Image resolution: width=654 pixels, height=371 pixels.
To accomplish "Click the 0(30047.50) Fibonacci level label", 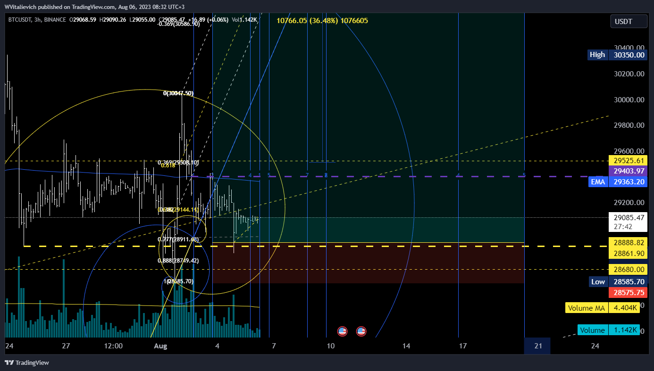I will coord(178,93).
